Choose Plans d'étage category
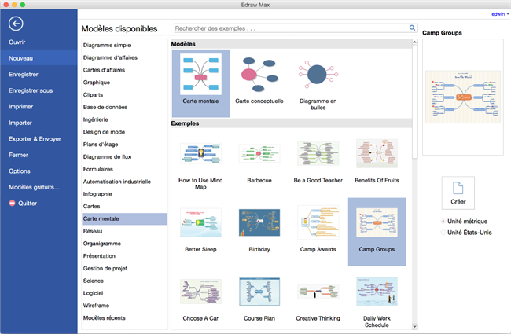 pos(101,145)
